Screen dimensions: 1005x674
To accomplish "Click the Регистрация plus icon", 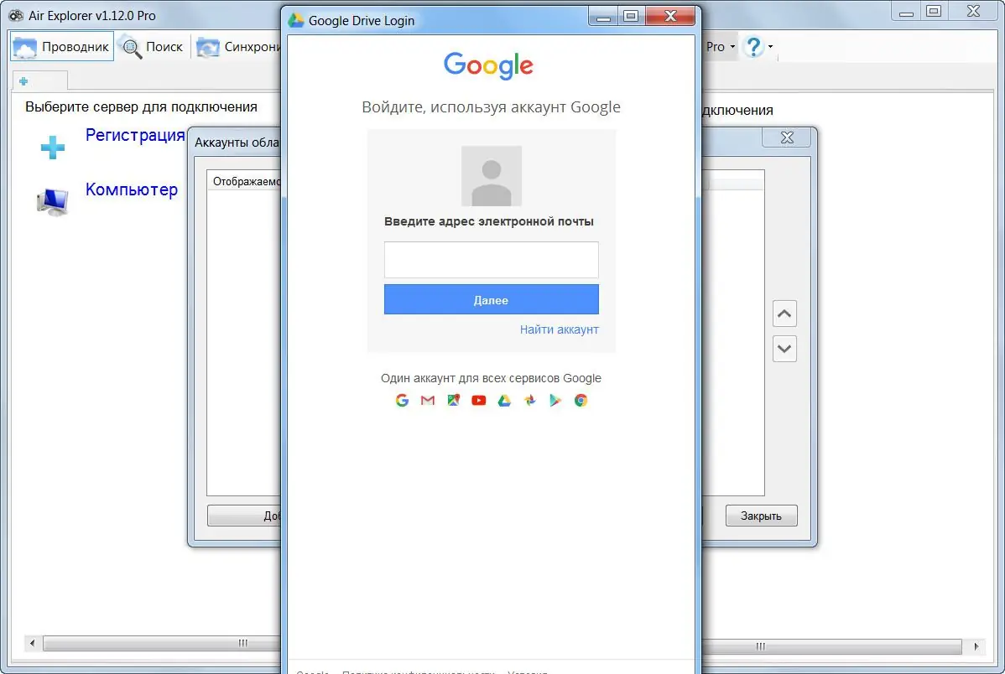I will point(53,148).
